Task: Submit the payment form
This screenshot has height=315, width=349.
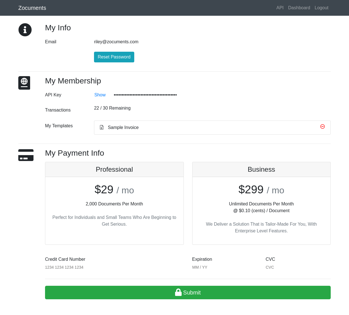Action: 188,293
